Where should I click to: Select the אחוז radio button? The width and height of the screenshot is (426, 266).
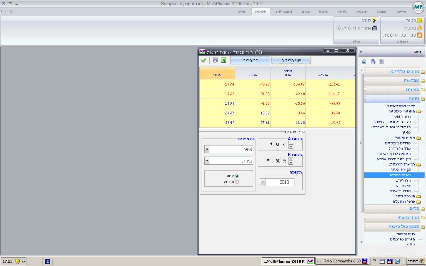[237, 176]
